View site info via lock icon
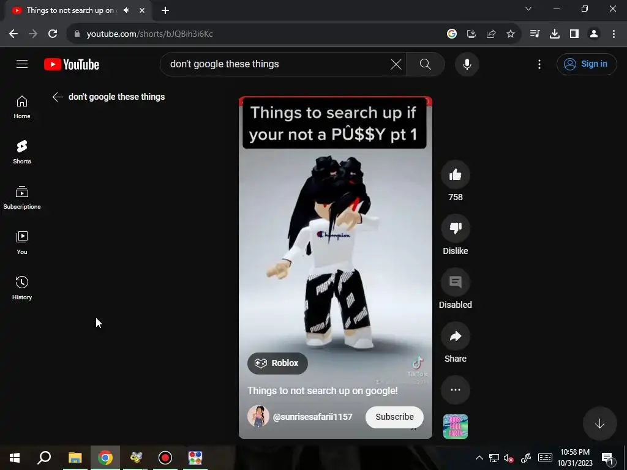Image resolution: width=627 pixels, height=470 pixels. pos(77,34)
